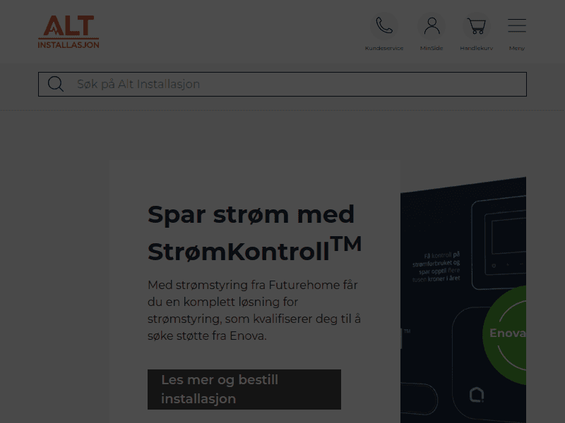Open MinSide via the user profile icon
565x423 pixels.
click(432, 26)
